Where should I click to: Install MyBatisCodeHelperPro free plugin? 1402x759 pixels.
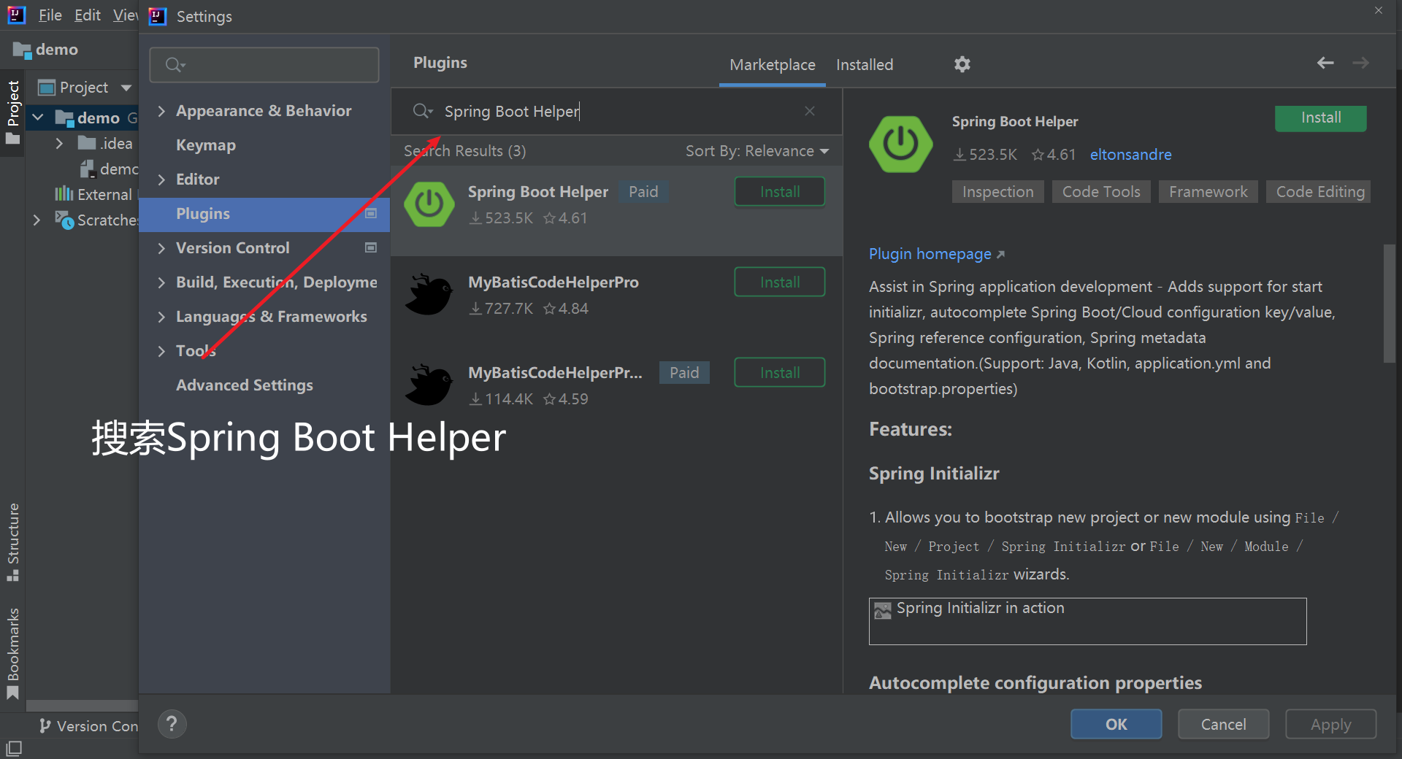point(780,282)
